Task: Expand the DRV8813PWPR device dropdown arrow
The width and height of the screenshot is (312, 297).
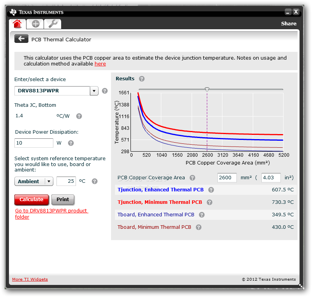Action: coord(94,91)
